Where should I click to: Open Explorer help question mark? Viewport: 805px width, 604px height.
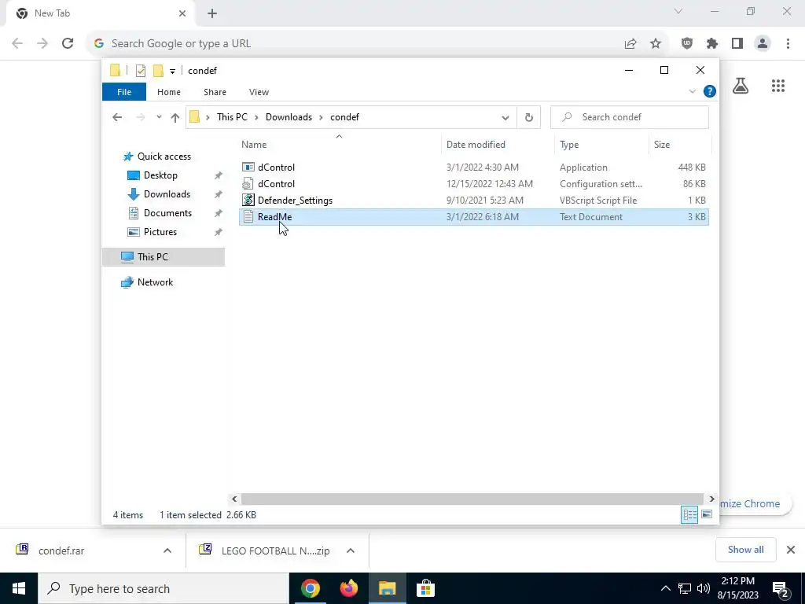(710, 91)
